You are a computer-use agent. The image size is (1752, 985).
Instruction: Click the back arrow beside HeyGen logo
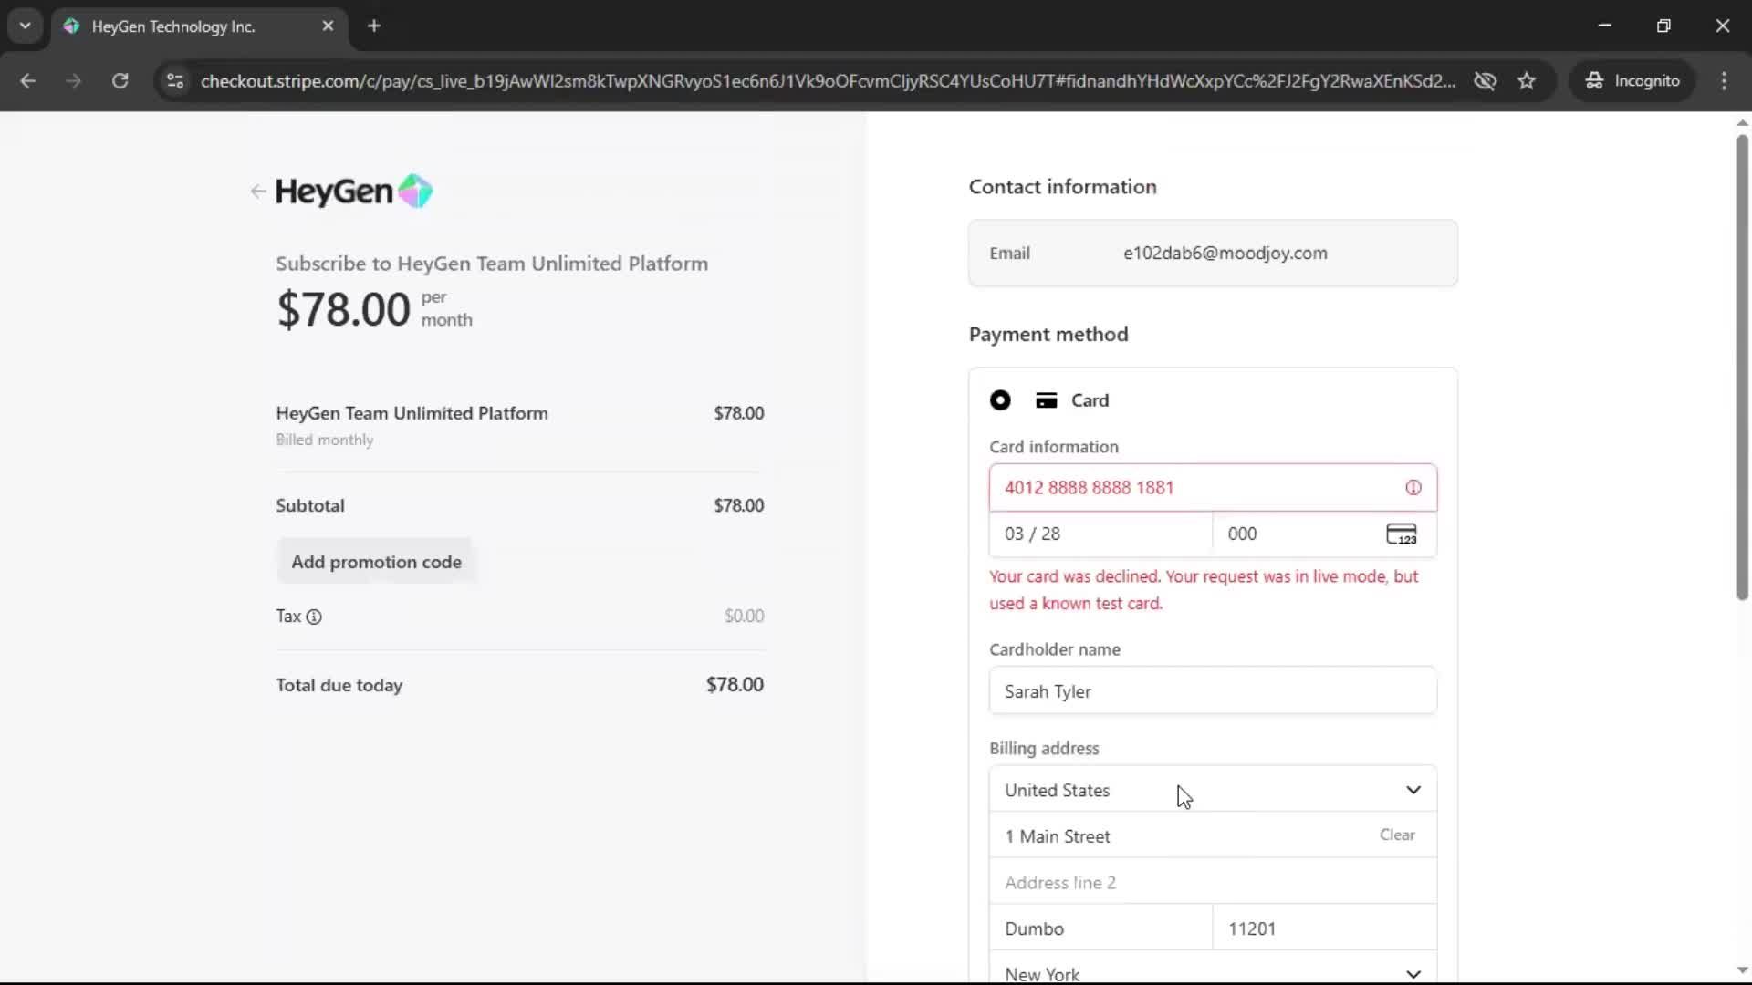tap(257, 192)
